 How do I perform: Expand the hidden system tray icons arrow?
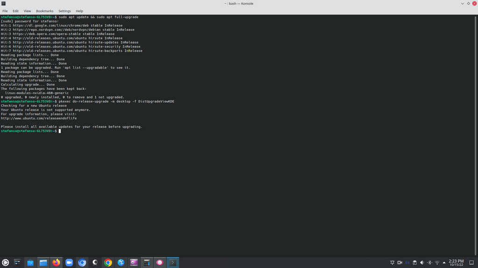tap(444, 262)
